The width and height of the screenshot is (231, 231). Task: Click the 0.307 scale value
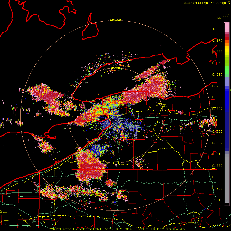pyautogui.click(x=217, y=177)
